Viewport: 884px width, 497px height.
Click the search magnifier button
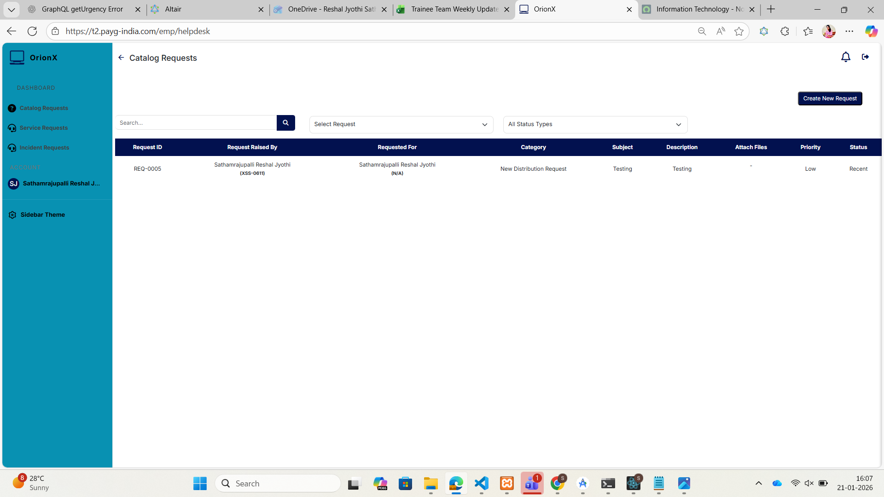click(285, 123)
